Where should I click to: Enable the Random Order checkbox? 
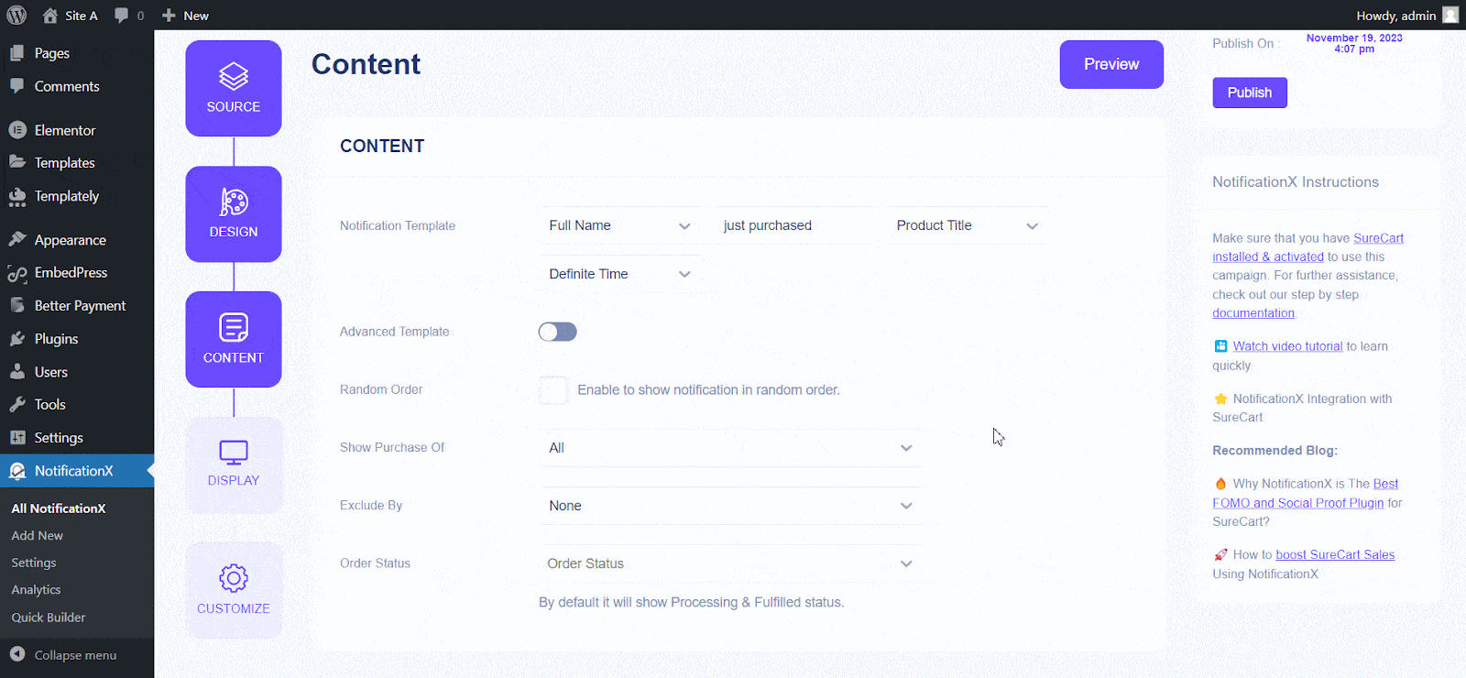(553, 390)
